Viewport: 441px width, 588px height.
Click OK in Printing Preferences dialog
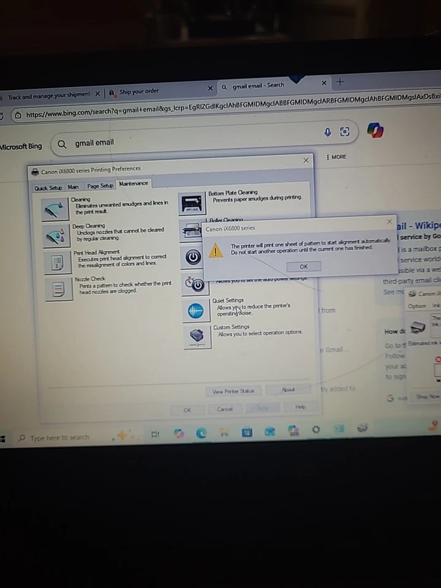click(x=187, y=410)
